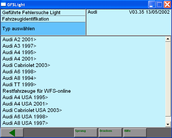Click Geführte Fehlersuche Light header row
Viewport: 172px width, 138px height.
[x=43, y=13]
